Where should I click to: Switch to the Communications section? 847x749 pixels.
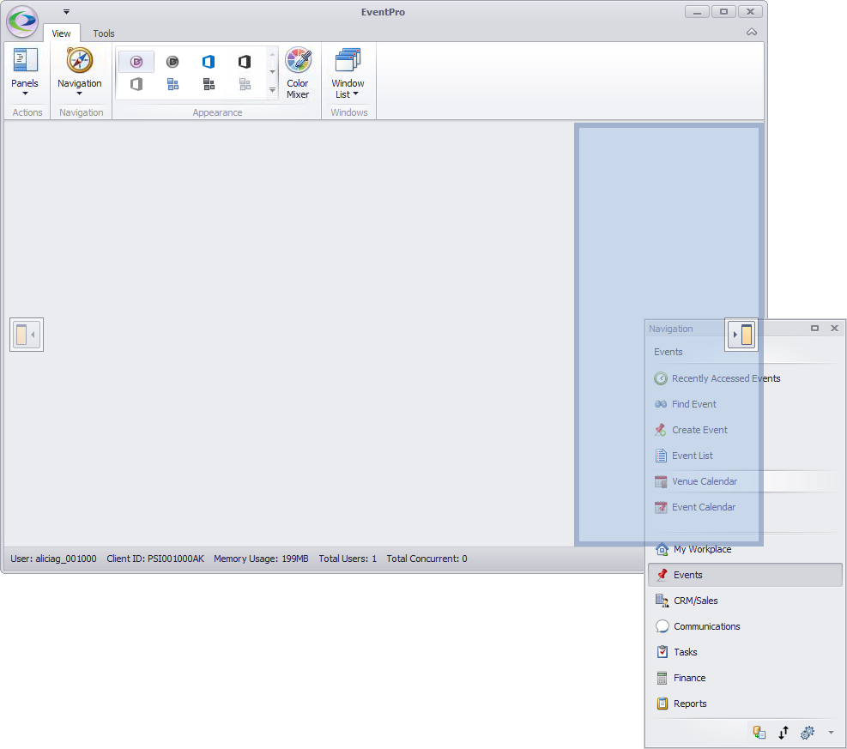[745, 626]
